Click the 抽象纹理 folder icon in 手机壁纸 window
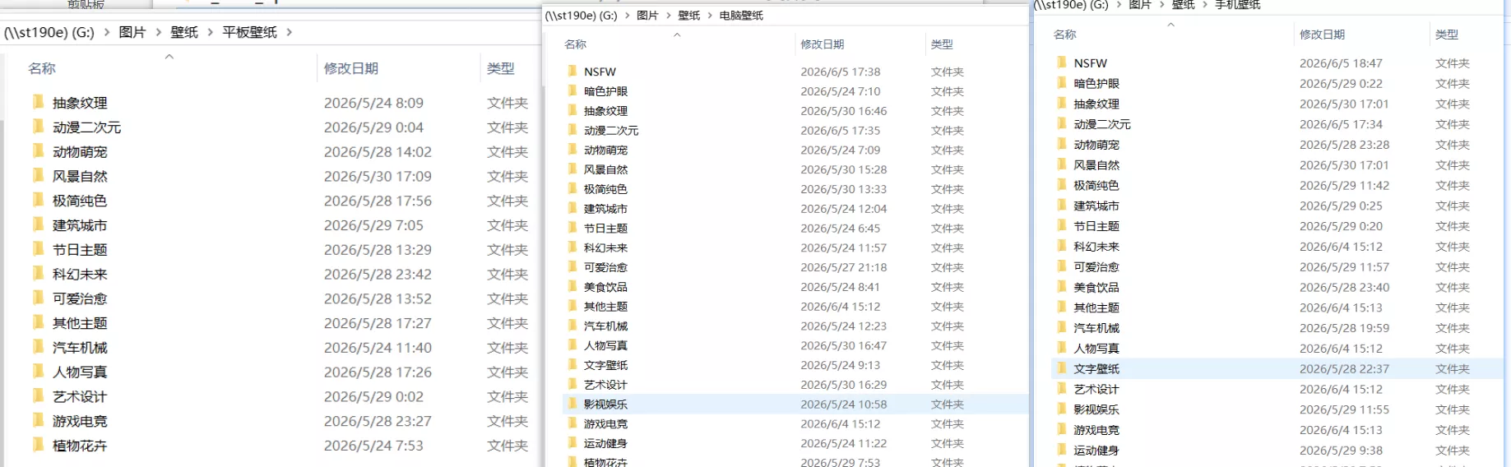Screen dimensions: 1511x467 click(x=1062, y=104)
